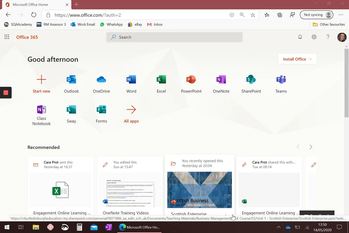
Task: Go back to the previous page
Action: click(8, 15)
